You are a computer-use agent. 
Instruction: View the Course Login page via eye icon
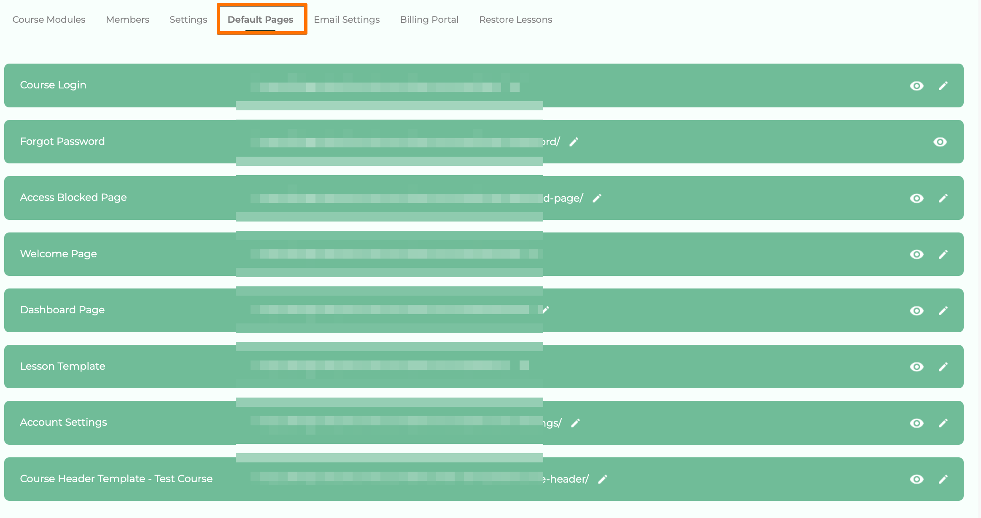click(x=916, y=86)
